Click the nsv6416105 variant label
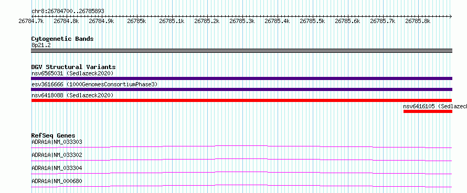This screenshot has height=193, width=467. (x=435, y=106)
